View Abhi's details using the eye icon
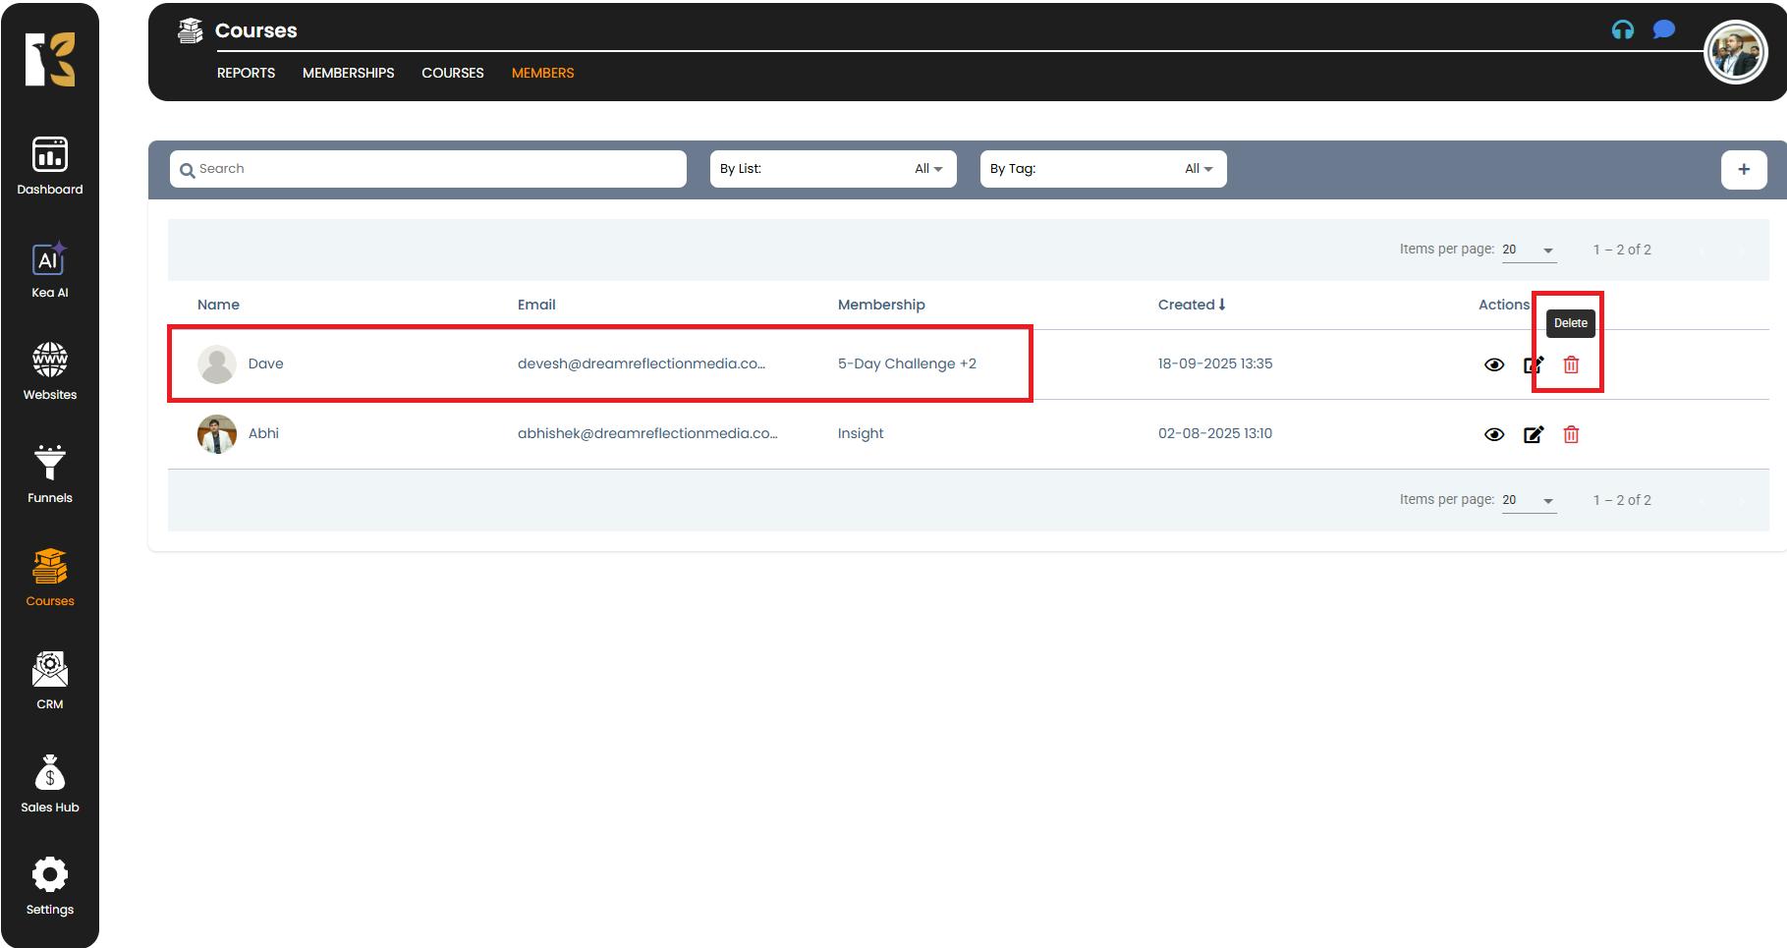Viewport: 1787px width, 948px height. 1493,434
